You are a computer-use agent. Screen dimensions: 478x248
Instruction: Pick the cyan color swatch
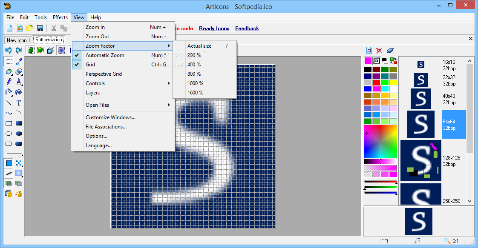point(385,89)
